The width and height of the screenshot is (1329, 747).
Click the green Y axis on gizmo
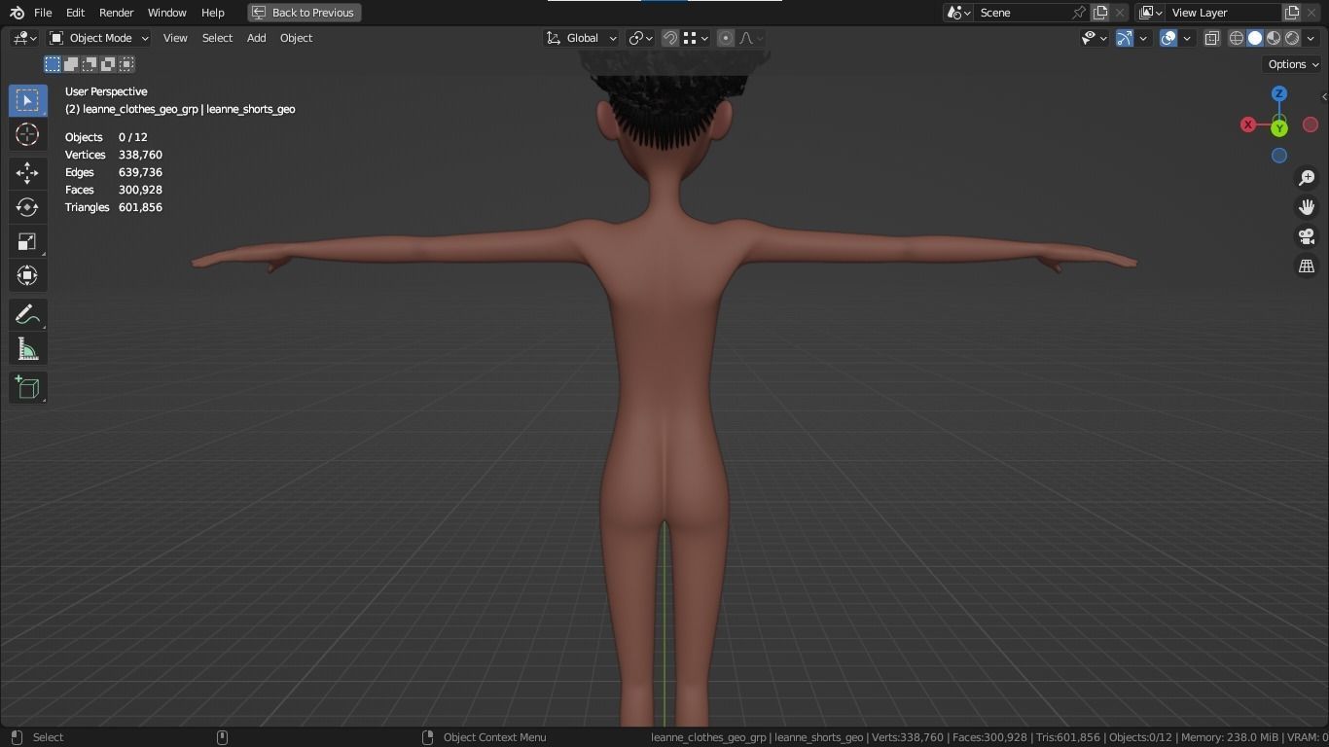click(x=1279, y=127)
